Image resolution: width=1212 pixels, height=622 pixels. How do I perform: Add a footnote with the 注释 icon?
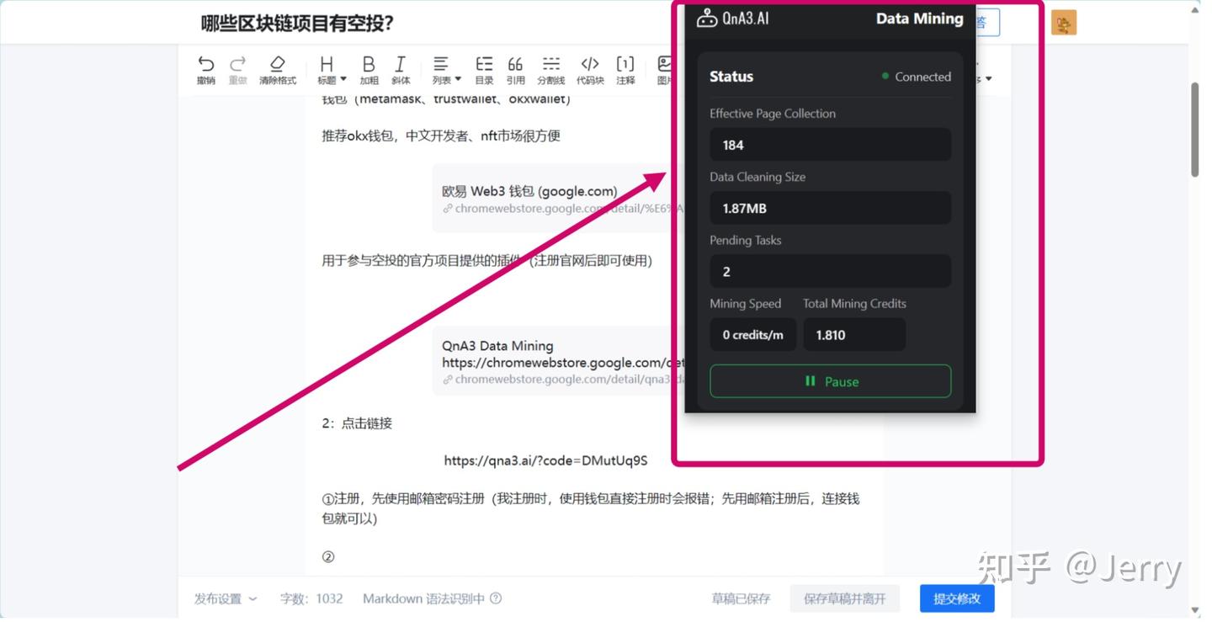(x=625, y=69)
